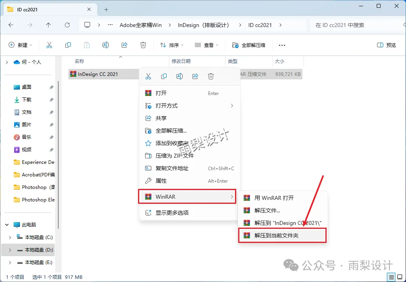Choose 共享 in the context menu
The width and height of the screenshot is (406, 282).
190,118
